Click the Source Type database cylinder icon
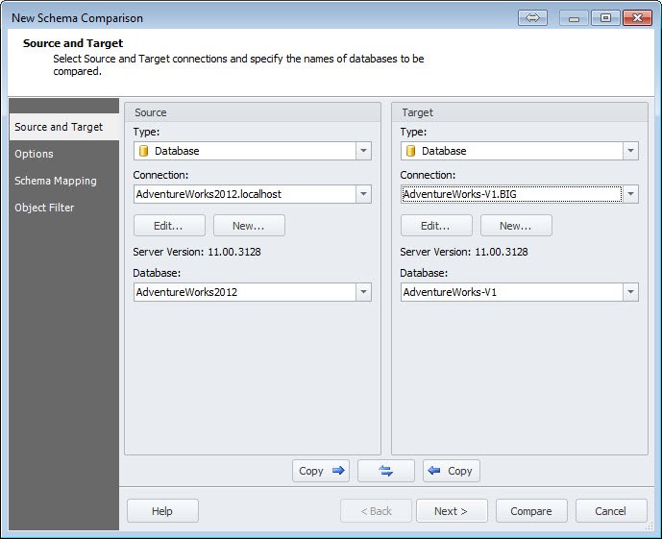662x539 pixels. pyautogui.click(x=143, y=151)
